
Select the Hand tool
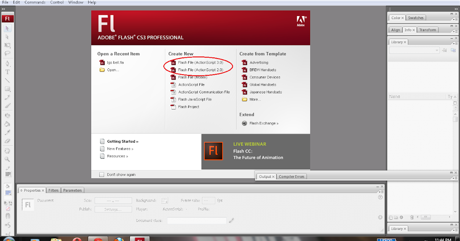pos(7,151)
